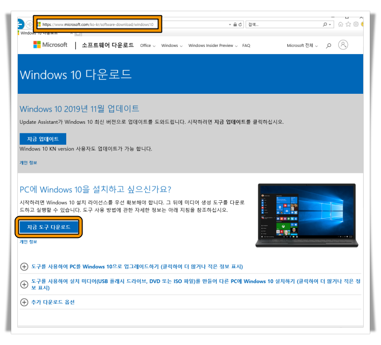Open browser Tools gear icon

(x=356, y=24)
